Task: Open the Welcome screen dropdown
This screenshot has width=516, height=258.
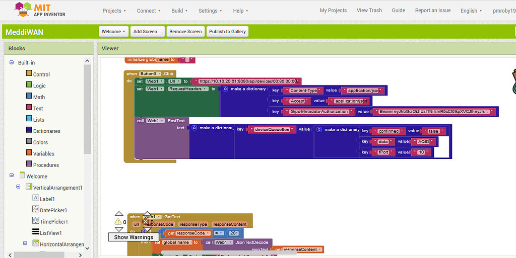Action: pyautogui.click(x=114, y=32)
